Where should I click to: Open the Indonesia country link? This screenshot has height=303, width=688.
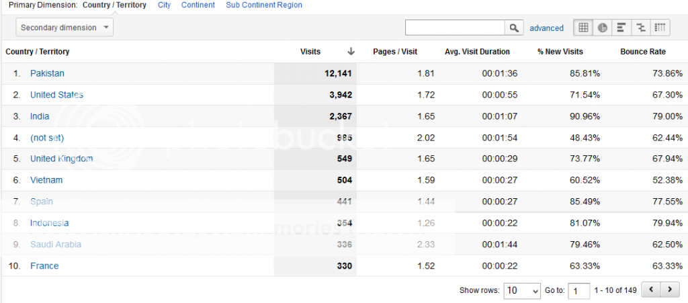click(x=50, y=223)
